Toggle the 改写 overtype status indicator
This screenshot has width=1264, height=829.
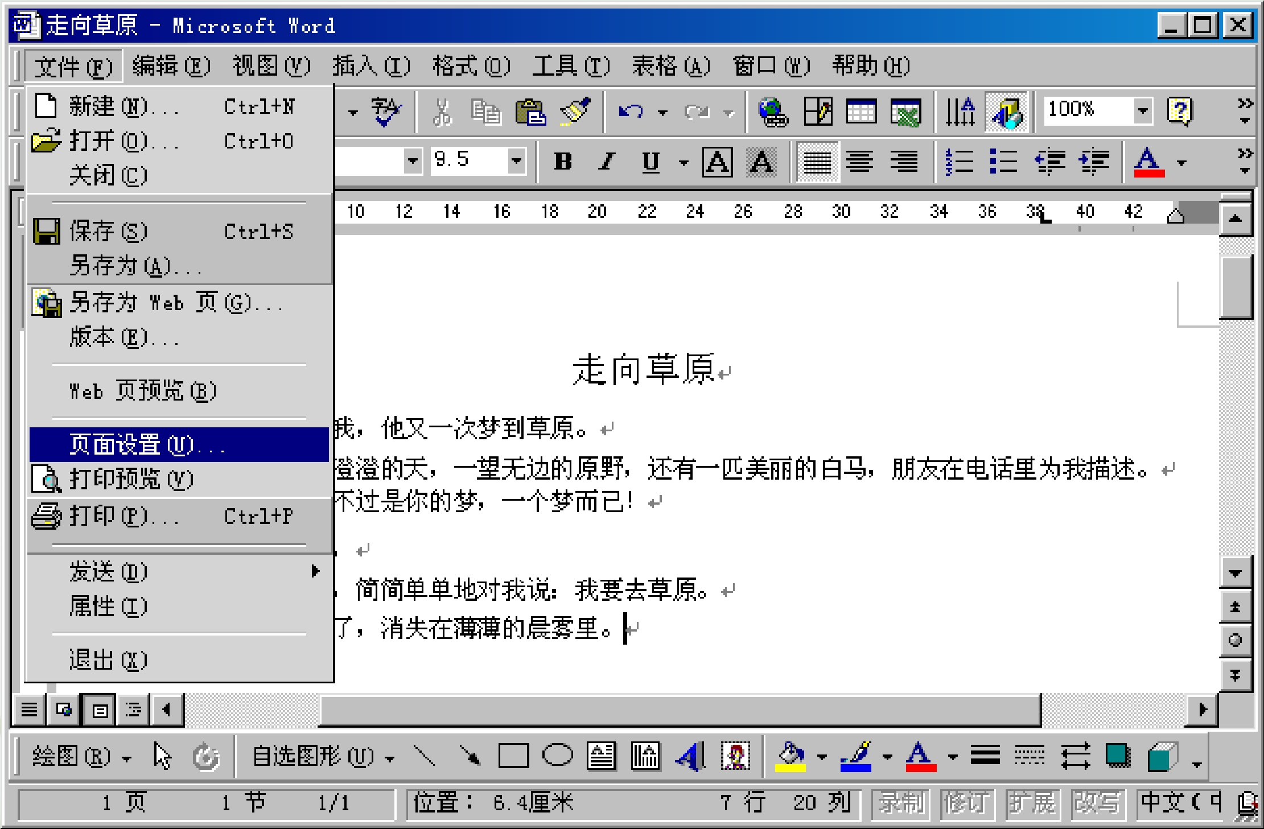1096,803
